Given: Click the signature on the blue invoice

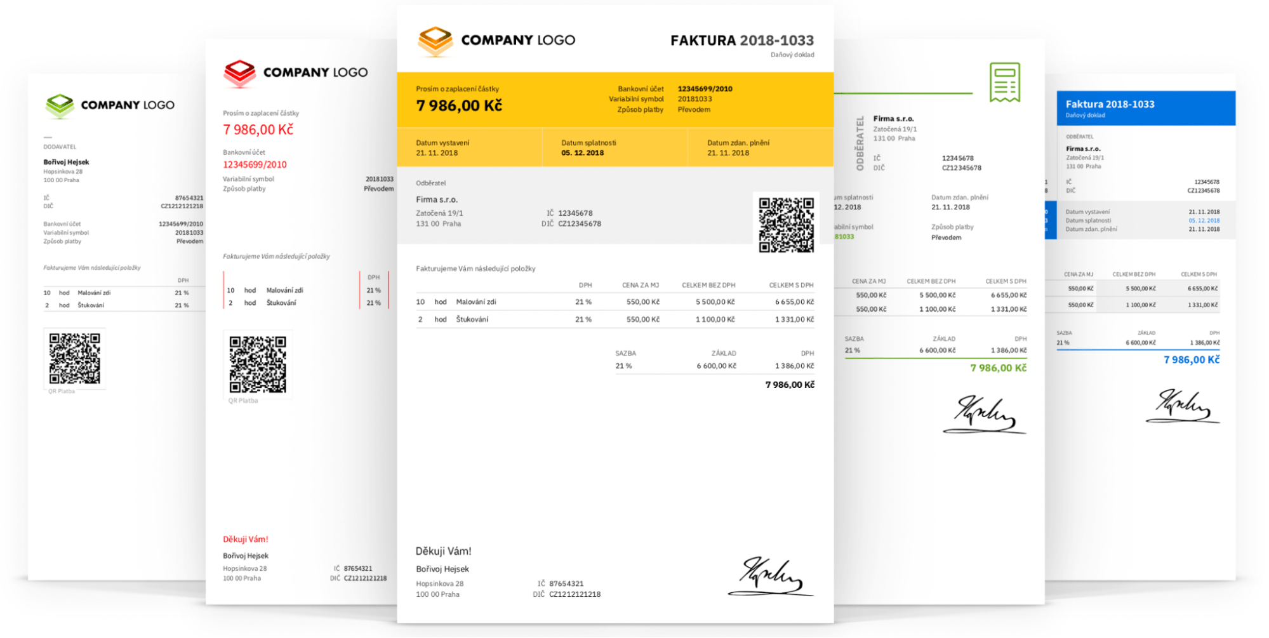Looking at the screenshot, I should coord(1183,406).
